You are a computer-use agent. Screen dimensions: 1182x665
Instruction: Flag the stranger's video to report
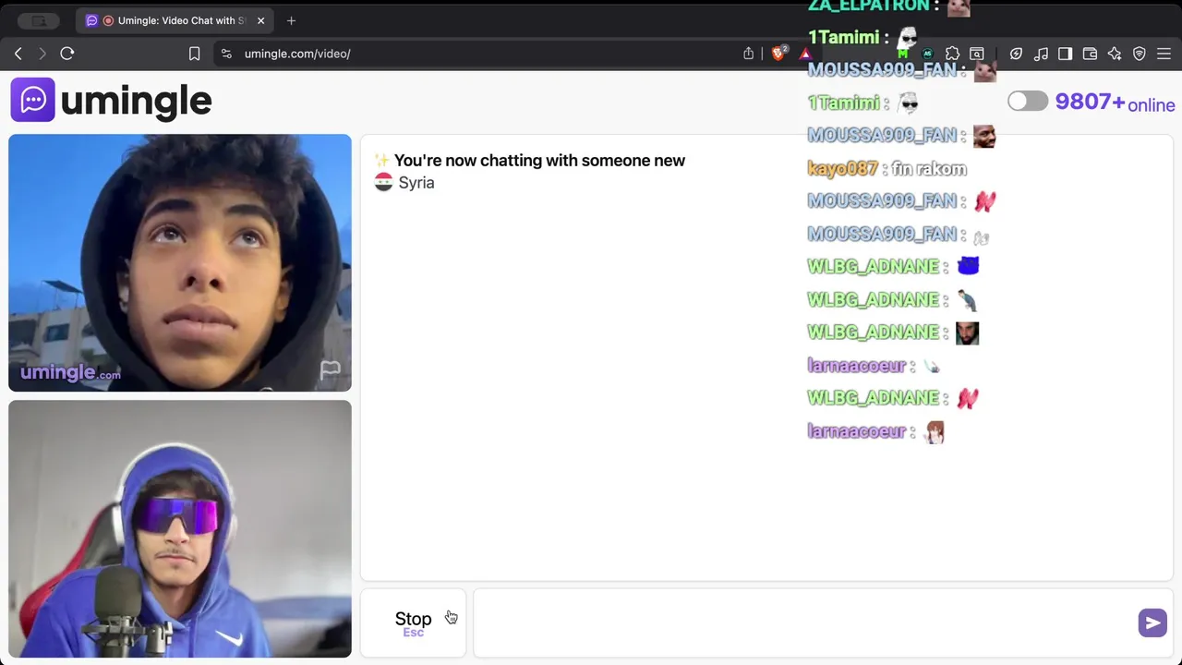click(x=330, y=370)
